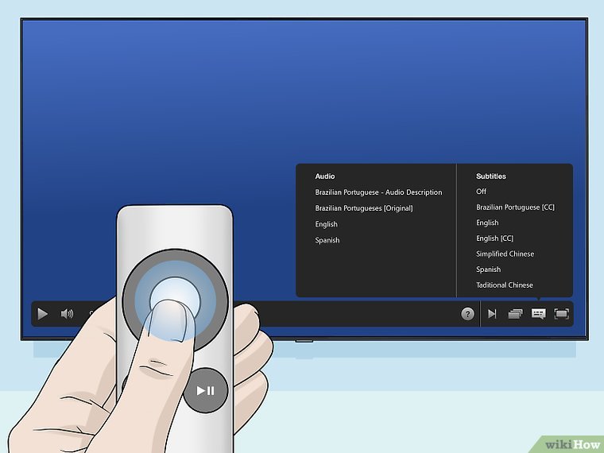Open the help question mark icon
Screen dimensions: 604x453
(468, 314)
